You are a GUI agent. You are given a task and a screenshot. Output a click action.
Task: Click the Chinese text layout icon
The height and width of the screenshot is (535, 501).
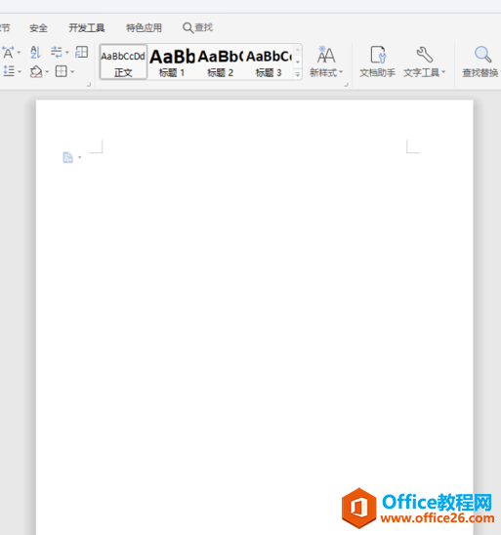[8, 53]
